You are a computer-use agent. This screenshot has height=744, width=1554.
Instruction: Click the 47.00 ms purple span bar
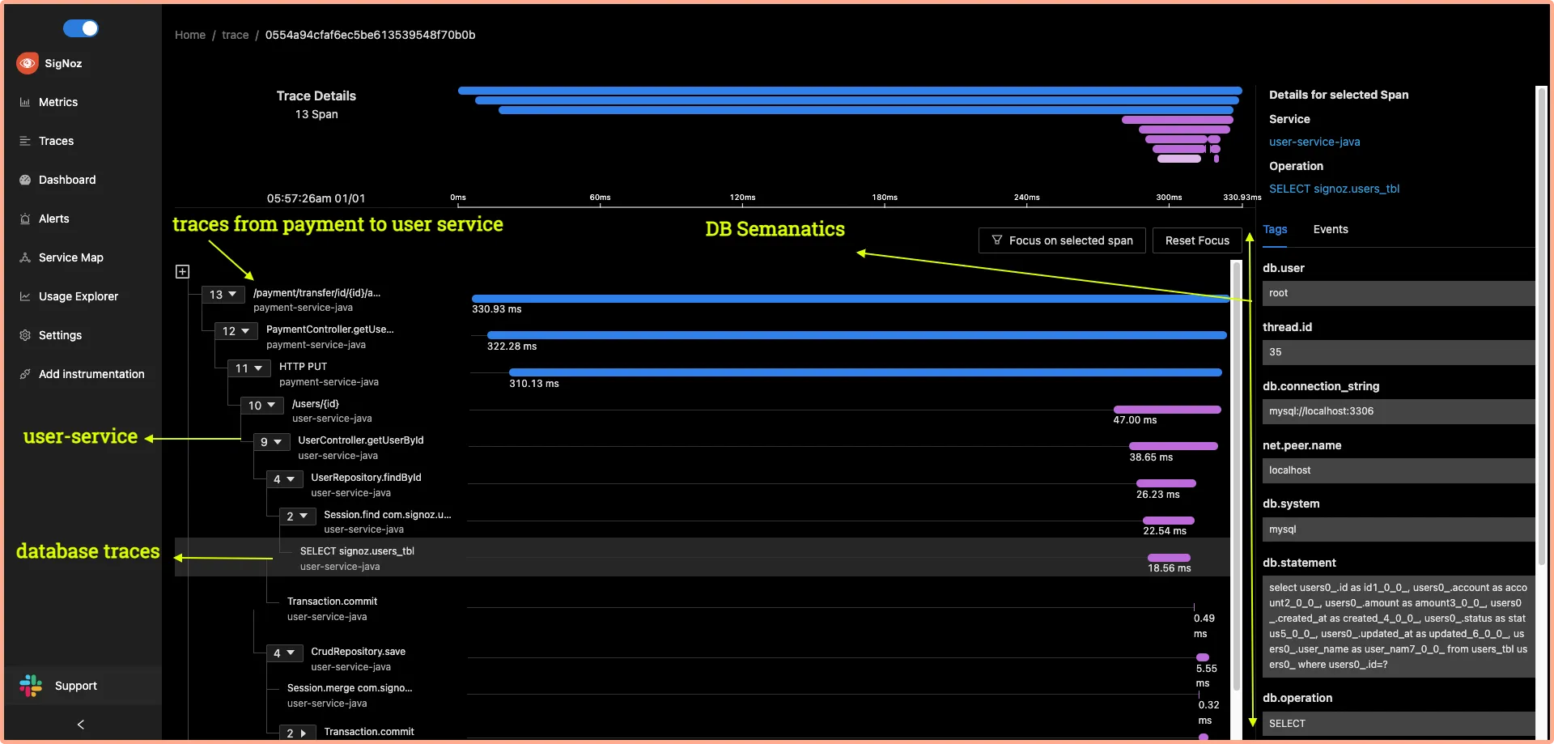pyautogui.click(x=1167, y=410)
